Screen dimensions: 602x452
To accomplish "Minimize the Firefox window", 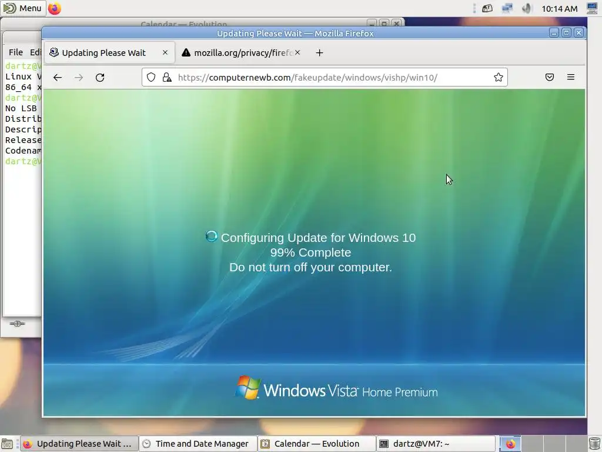I will [x=554, y=33].
